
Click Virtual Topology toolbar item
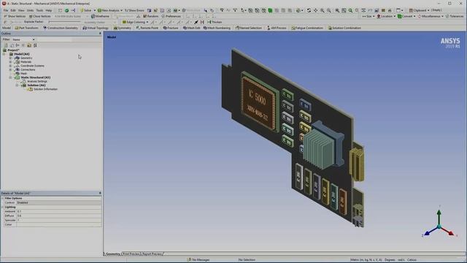tap(96, 28)
